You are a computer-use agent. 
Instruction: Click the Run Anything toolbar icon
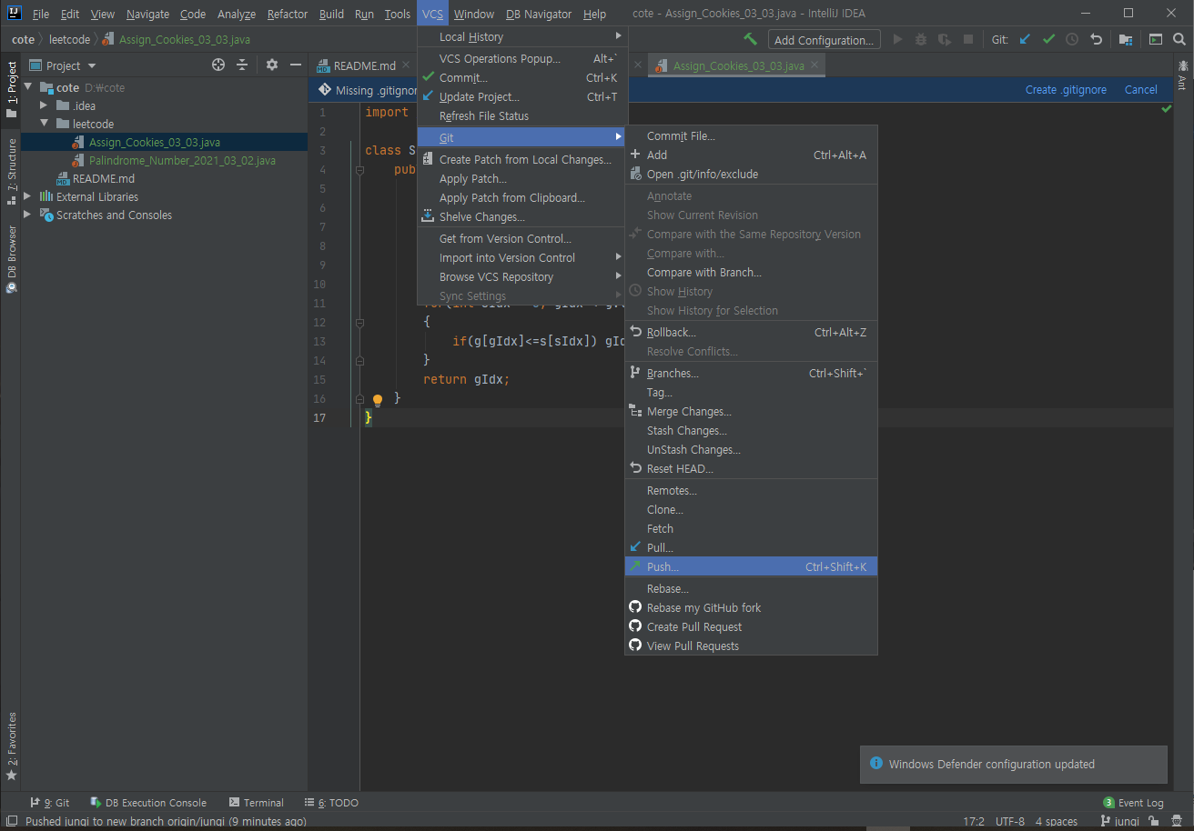1156,39
